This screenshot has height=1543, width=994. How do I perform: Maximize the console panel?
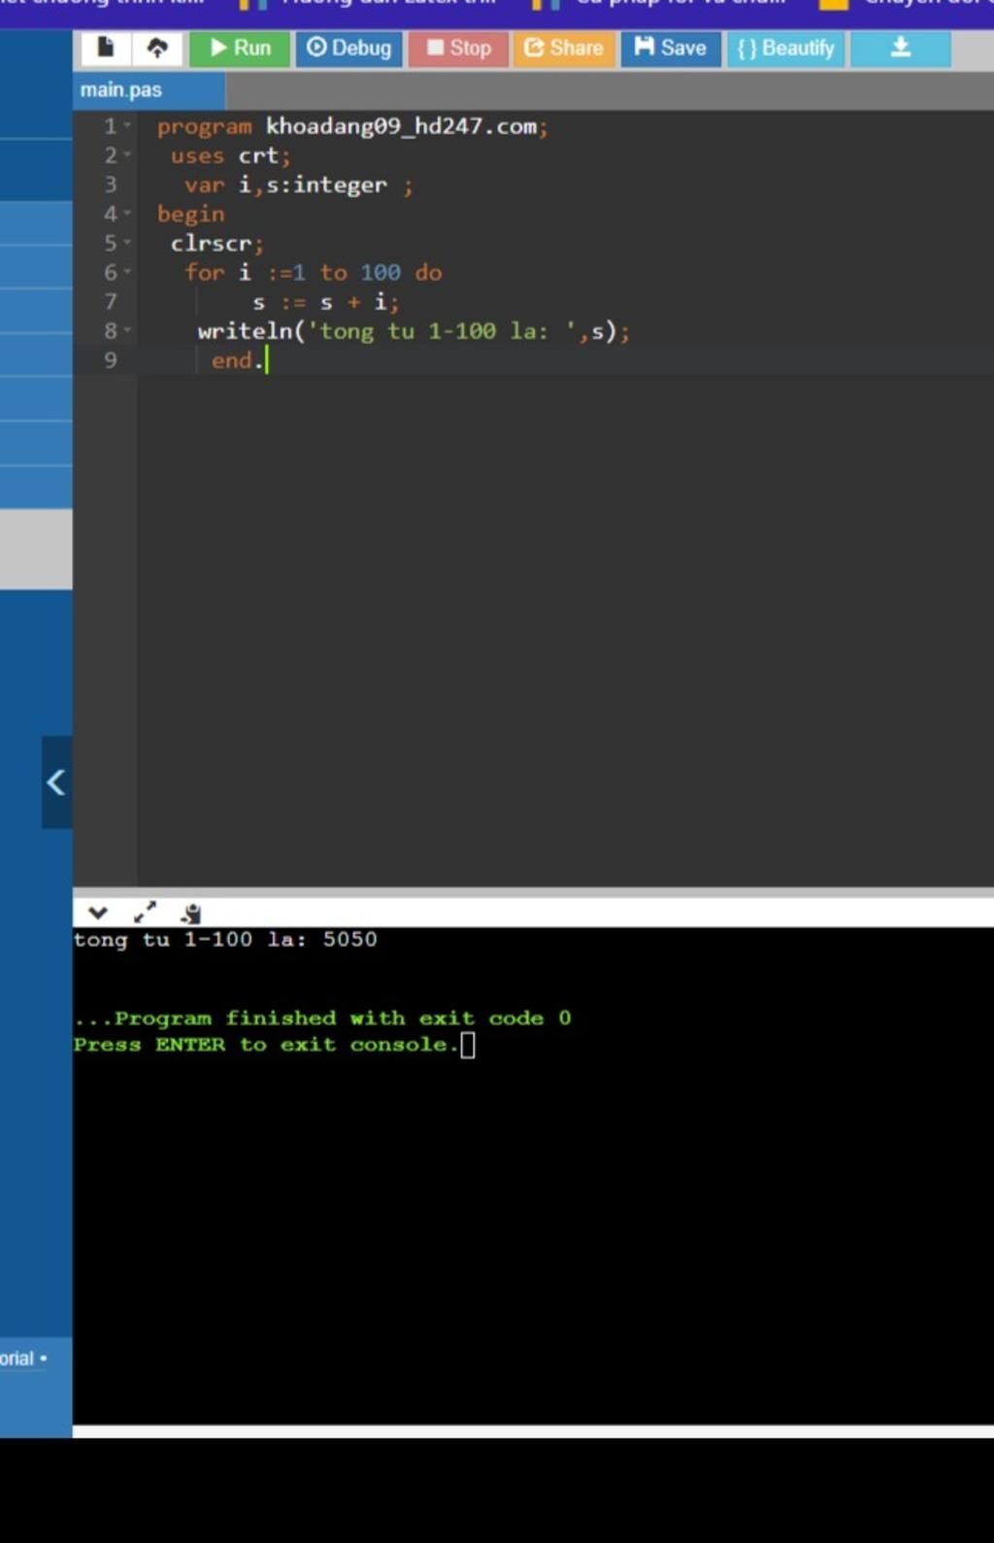coord(145,913)
